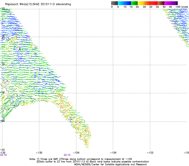Click the brown 35-40 knots color band
The image size is (189, 166).
point(161,3)
